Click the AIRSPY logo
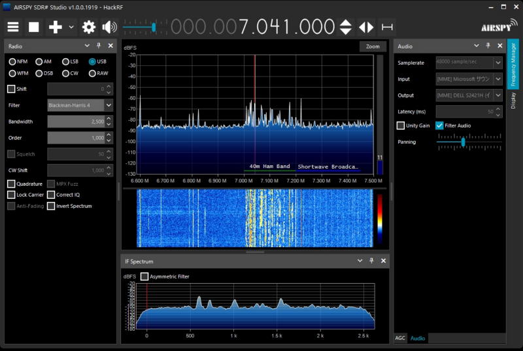 pos(499,26)
